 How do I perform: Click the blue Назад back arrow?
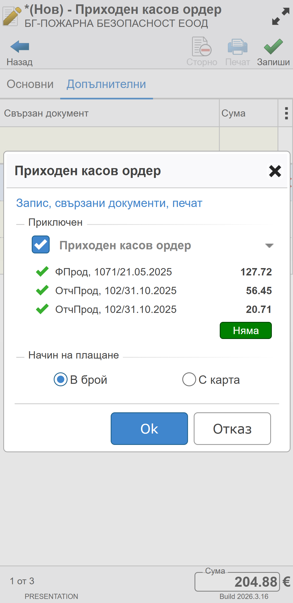click(20, 47)
